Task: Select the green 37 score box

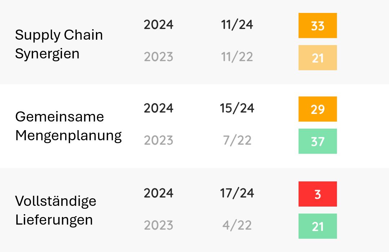Action: point(317,141)
